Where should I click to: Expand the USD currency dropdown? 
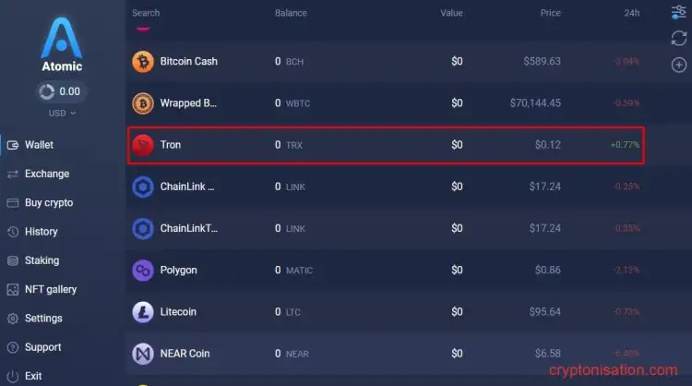[x=62, y=113]
